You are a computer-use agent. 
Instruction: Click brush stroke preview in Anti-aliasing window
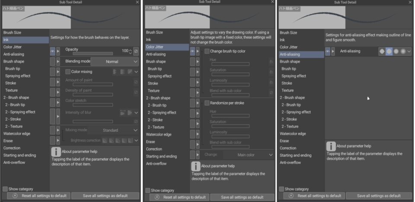coord(345,17)
